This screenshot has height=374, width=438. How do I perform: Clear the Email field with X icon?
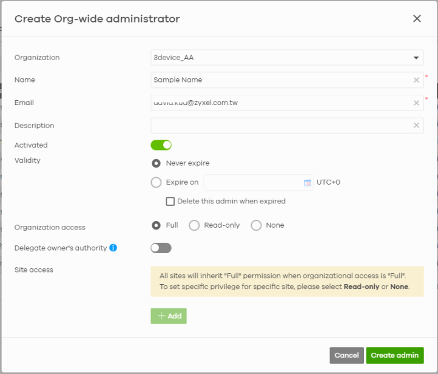(x=416, y=103)
